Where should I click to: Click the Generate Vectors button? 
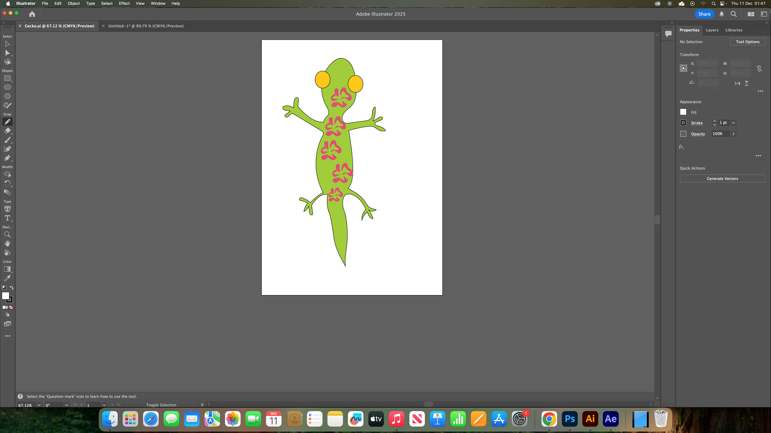[x=722, y=179]
